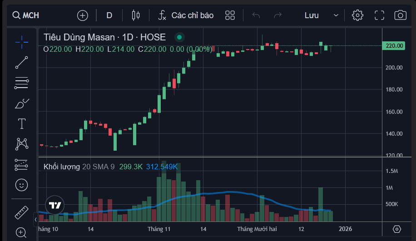
Task: Expand the save dropdown arrow next to Lưu
Action: (336, 15)
